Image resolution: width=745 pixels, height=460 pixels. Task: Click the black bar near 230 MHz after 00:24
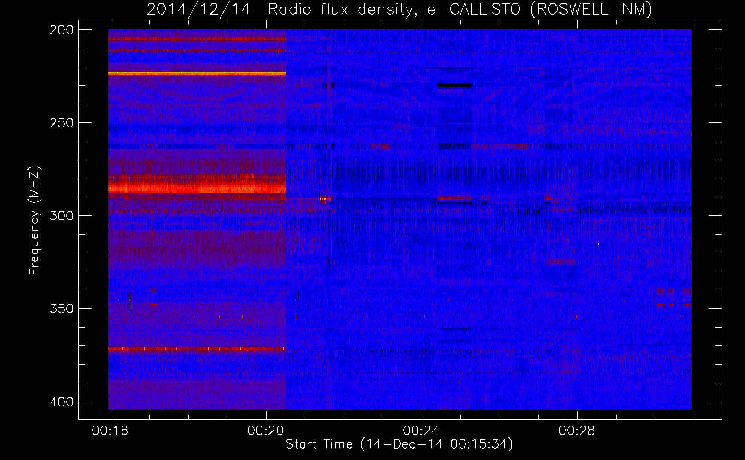click(454, 85)
